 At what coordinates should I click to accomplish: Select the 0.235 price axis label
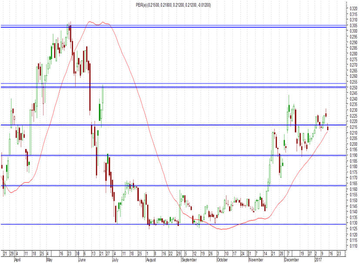tap(354, 105)
